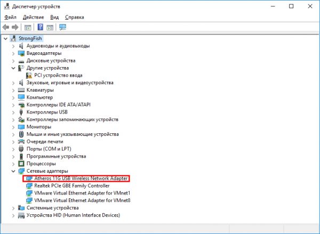Image resolution: width=320 pixels, height=234 pixels.
Task: Select Контроллеры запоминающих устройств row
Action: point(73,119)
